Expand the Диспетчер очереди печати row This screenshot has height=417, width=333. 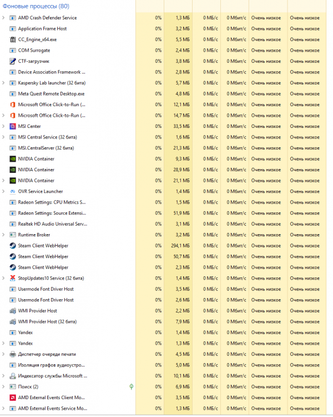[x=3, y=354]
